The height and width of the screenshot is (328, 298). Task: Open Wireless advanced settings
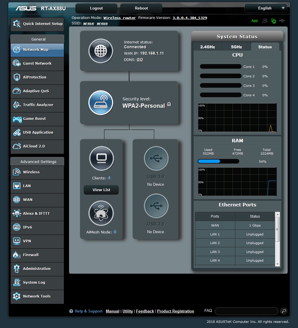(37, 172)
